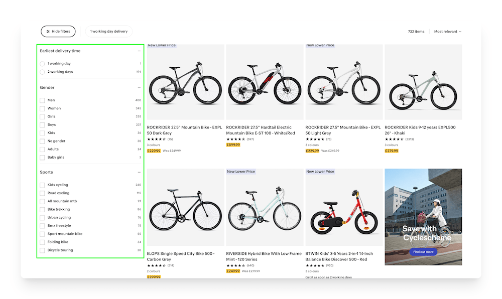Check the Folding bike checkbox
The width and height of the screenshot is (502, 299).
click(x=42, y=242)
